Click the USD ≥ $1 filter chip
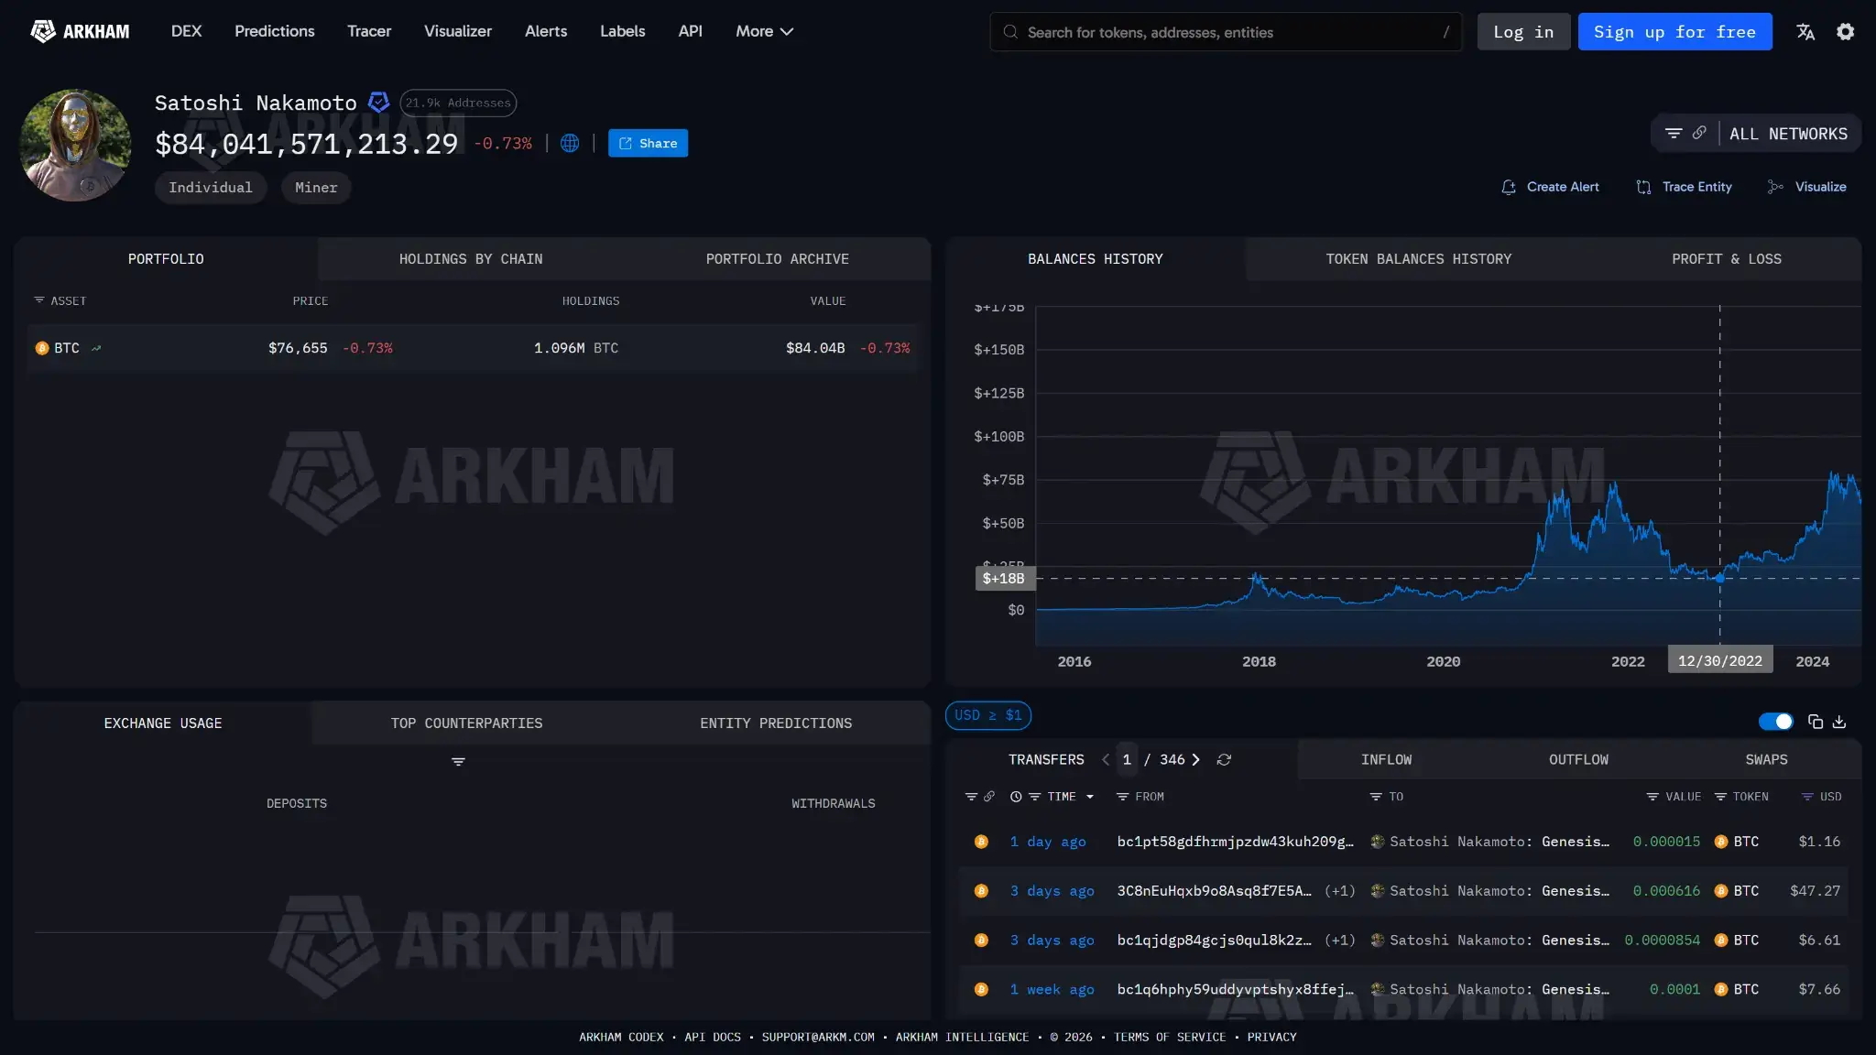 point(987,715)
